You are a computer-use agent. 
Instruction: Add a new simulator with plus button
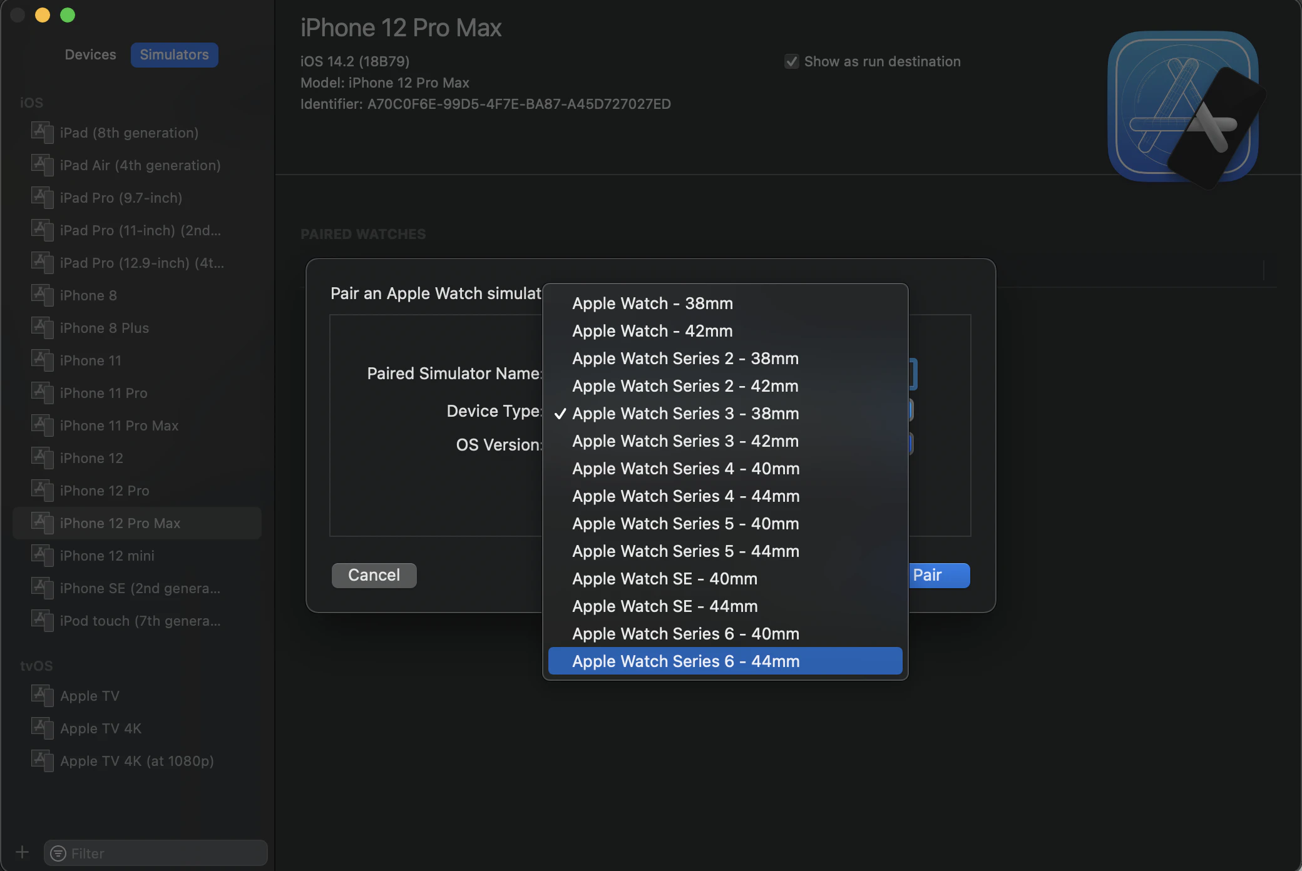coord(22,852)
